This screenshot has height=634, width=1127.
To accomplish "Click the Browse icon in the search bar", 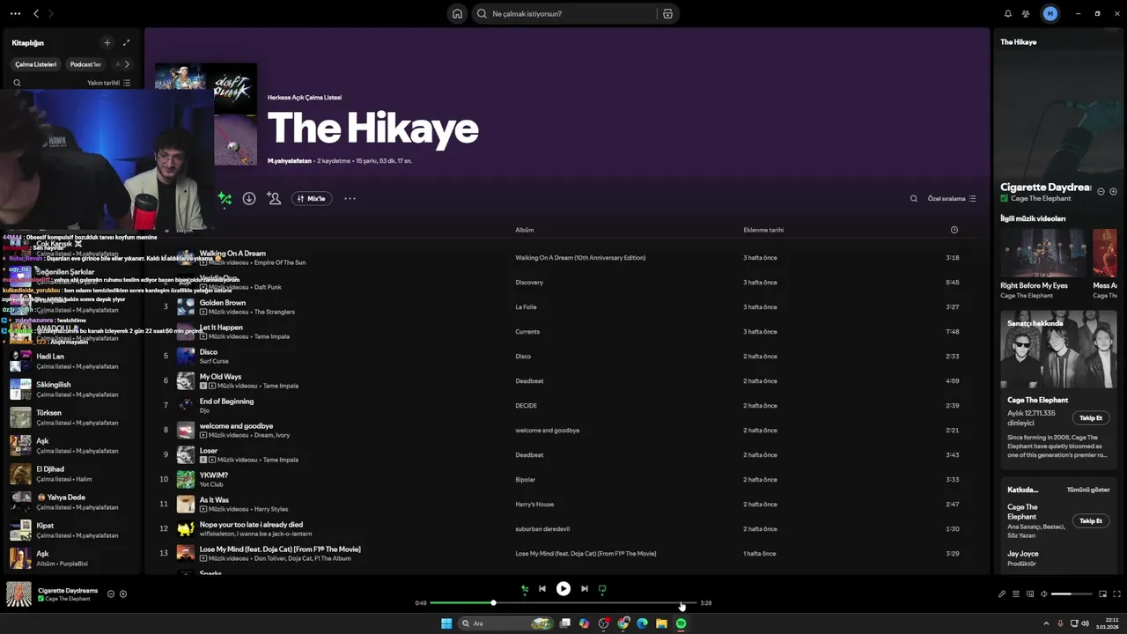I will [x=667, y=13].
